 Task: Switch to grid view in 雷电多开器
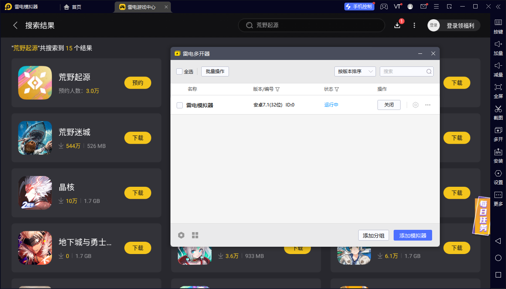point(195,235)
